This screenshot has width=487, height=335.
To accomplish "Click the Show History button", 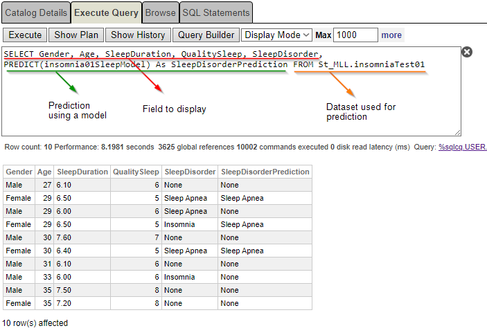I will pyautogui.click(x=138, y=35).
